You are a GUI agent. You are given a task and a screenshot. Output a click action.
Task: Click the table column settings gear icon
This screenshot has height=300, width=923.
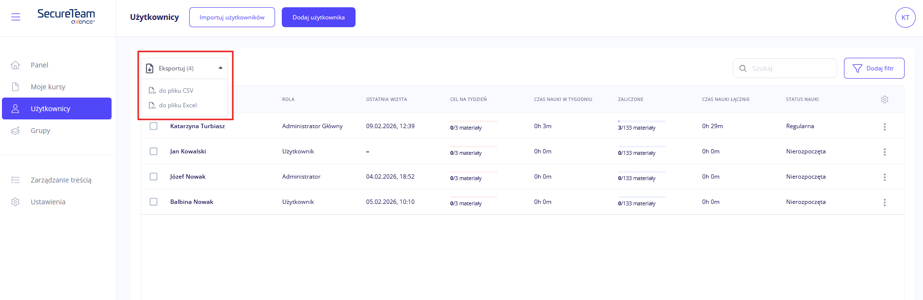tap(884, 100)
